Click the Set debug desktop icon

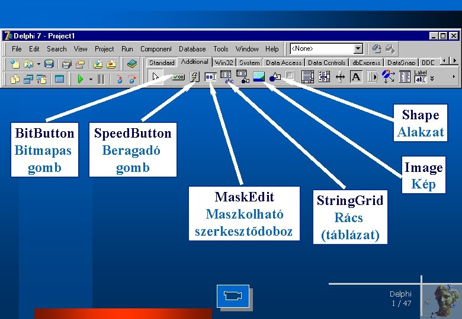pos(390,48)
